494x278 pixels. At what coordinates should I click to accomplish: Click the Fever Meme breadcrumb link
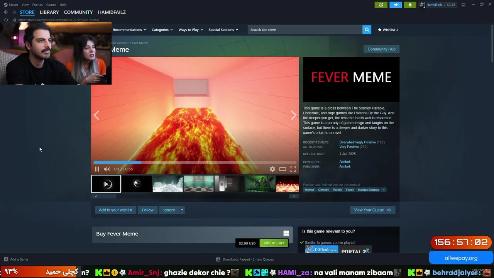click(x=139, y=43)
